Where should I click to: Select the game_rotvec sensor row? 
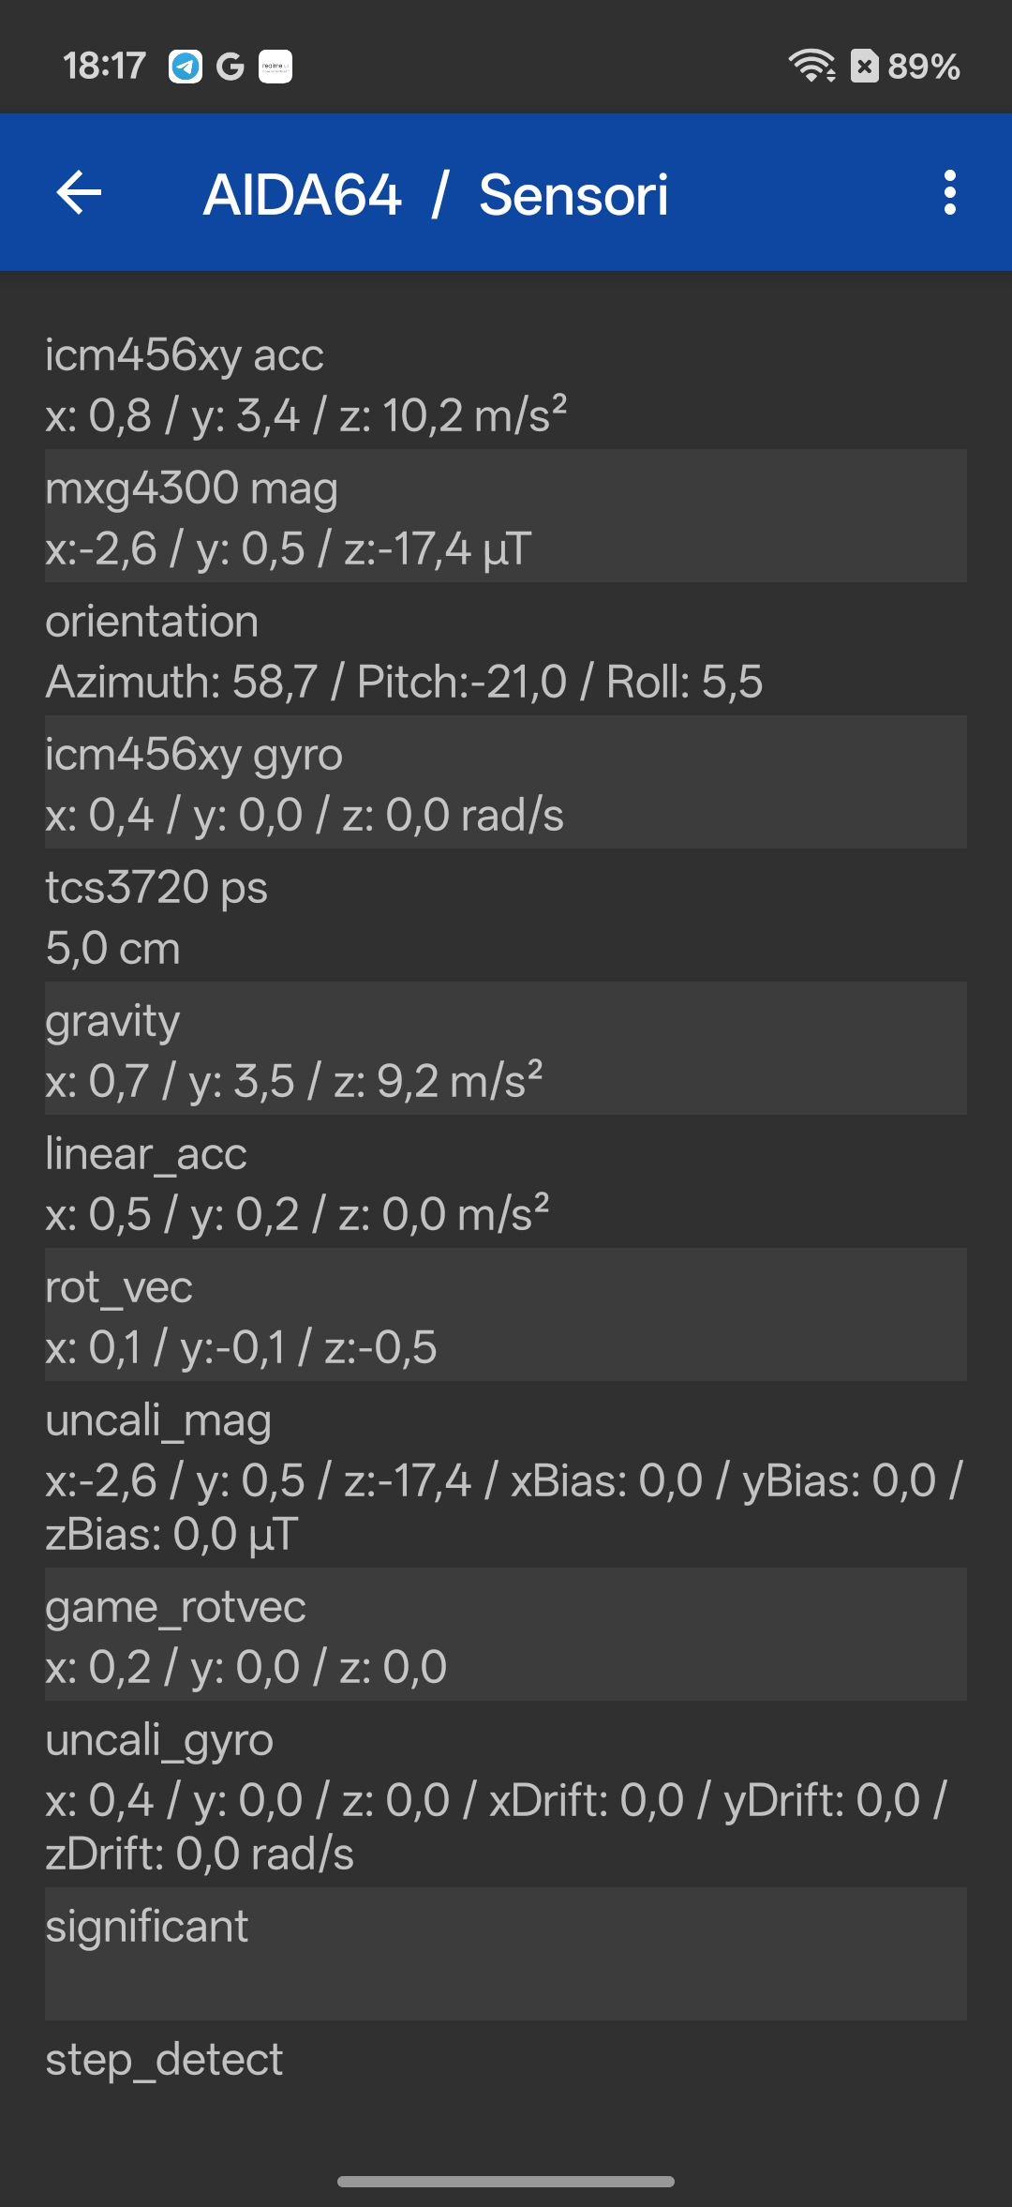[x=506, y=1635]
